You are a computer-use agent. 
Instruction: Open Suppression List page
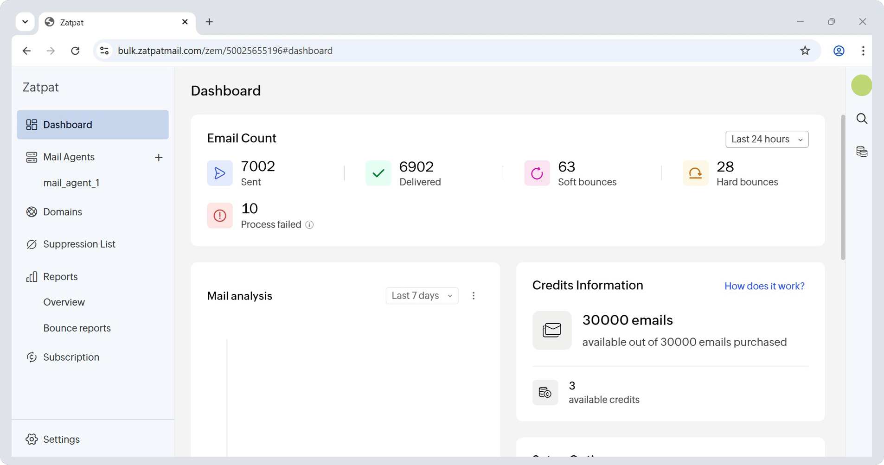point(79,244)
